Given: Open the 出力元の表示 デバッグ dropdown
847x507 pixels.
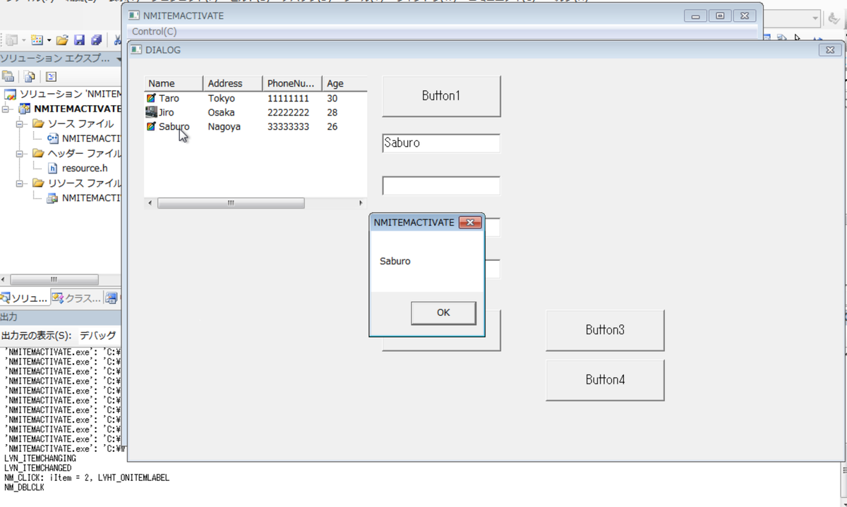Looking at the screenshot, I should (98, 335).
